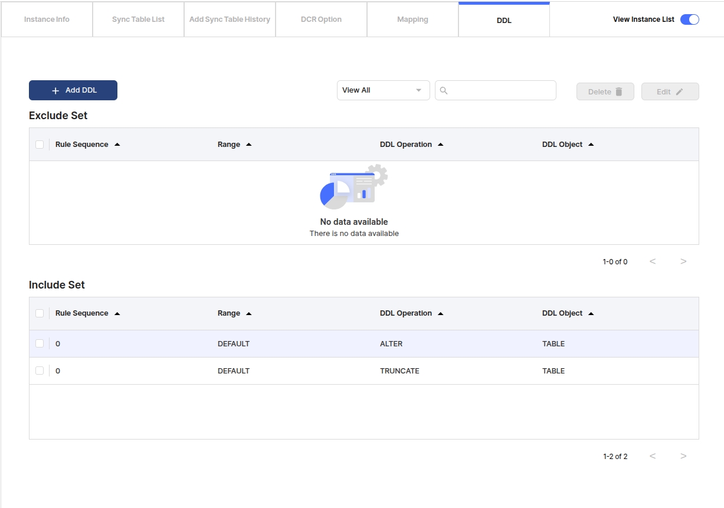Select all rows in Include Set header
This screenshot has height=508, width=724.
(40, 313)
